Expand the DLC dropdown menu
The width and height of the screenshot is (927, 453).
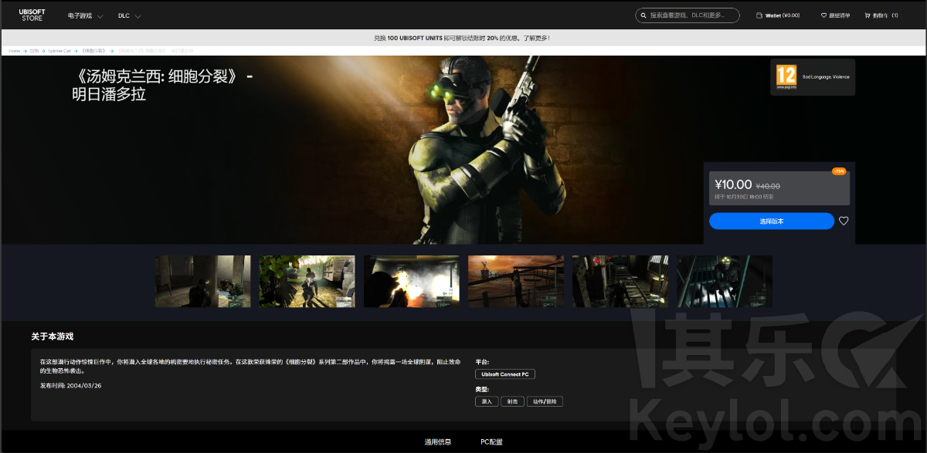coord(129,15)
